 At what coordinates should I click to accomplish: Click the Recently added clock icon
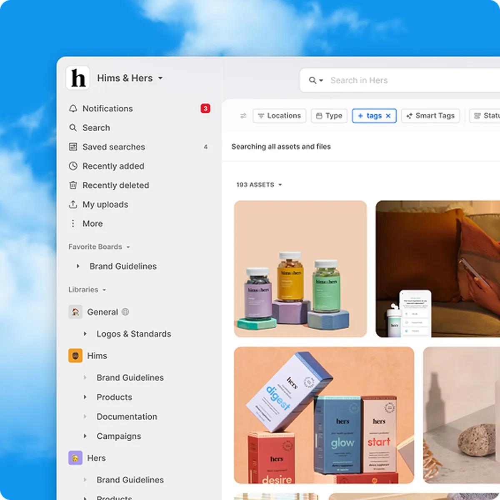(73, 166)
